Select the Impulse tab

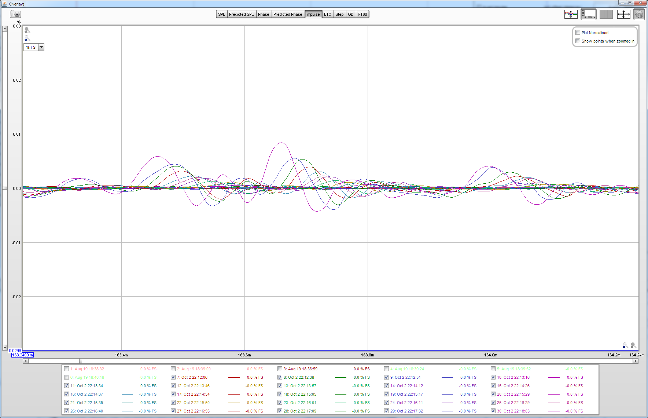pos(313,14)
